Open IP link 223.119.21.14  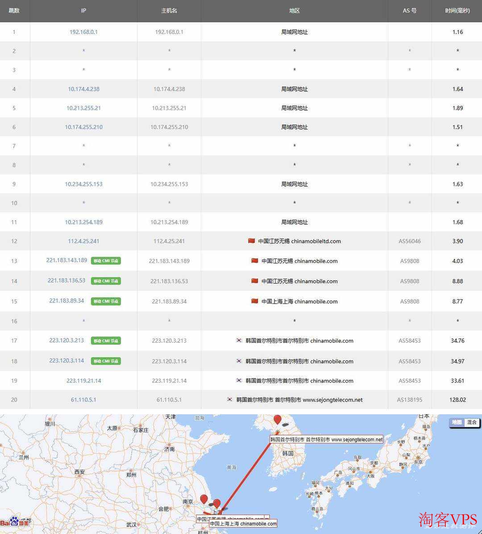pyautogui.click(x=83, y=380)
